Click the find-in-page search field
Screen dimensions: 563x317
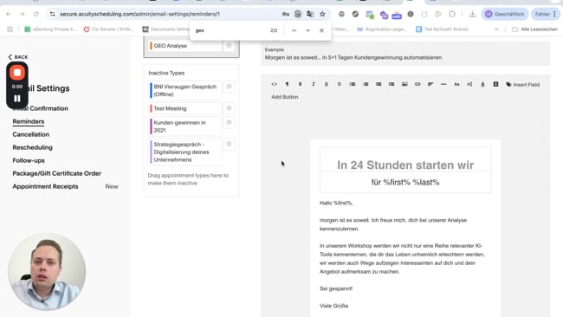tap(230, 30)
